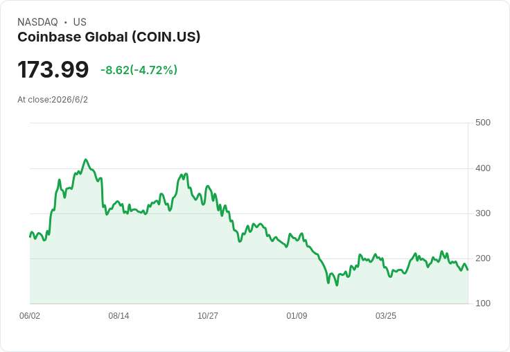Select the 300 y-axis label
The width and height of the screenshot is (510, 352).
(483, 213)
